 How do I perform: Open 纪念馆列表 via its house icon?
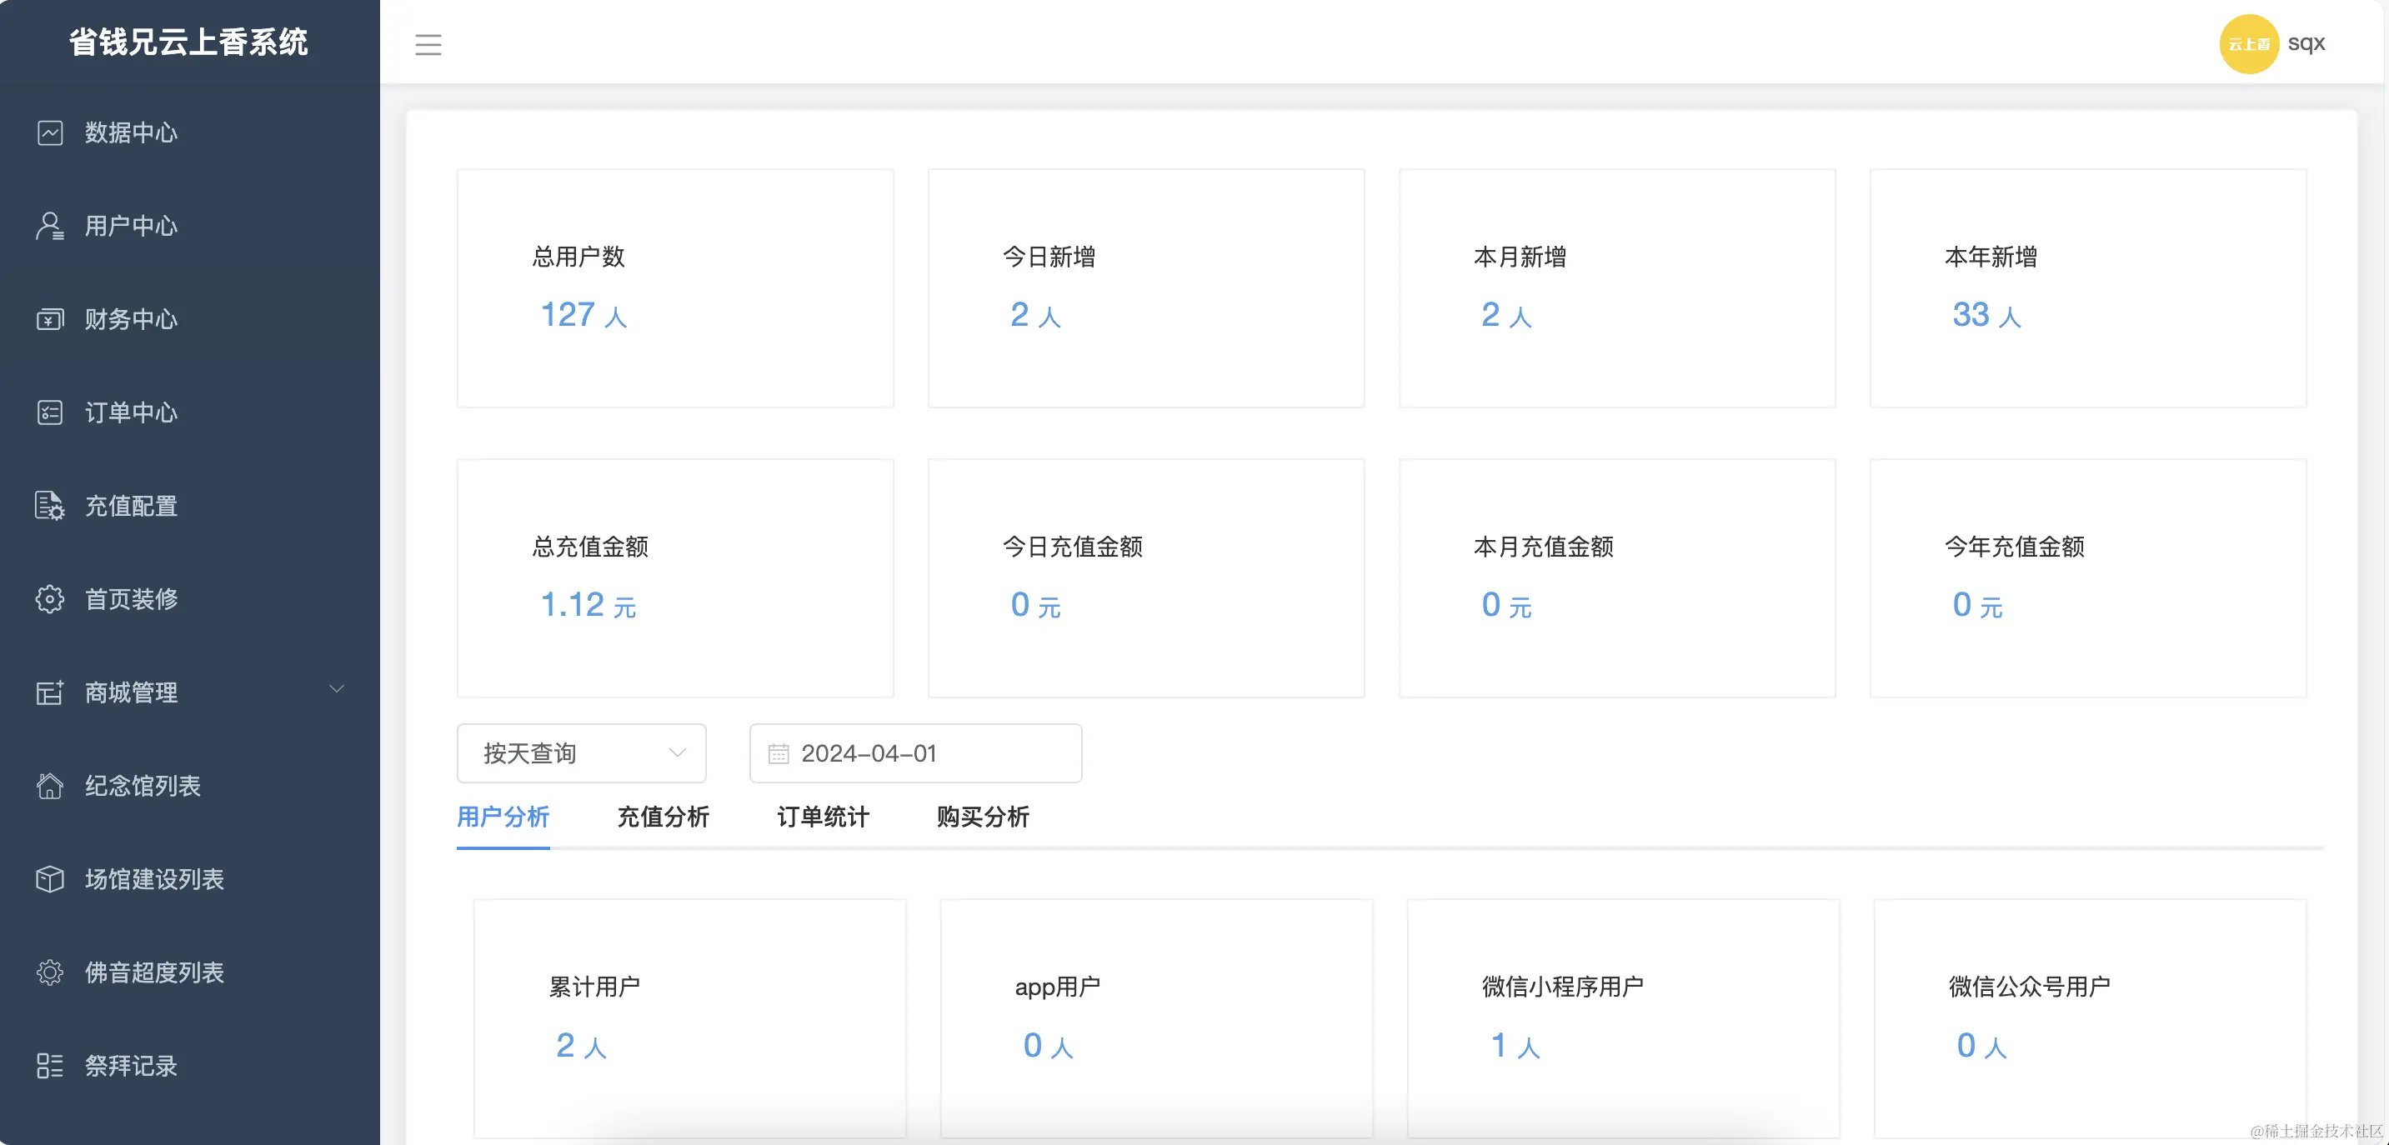[50, 786]
